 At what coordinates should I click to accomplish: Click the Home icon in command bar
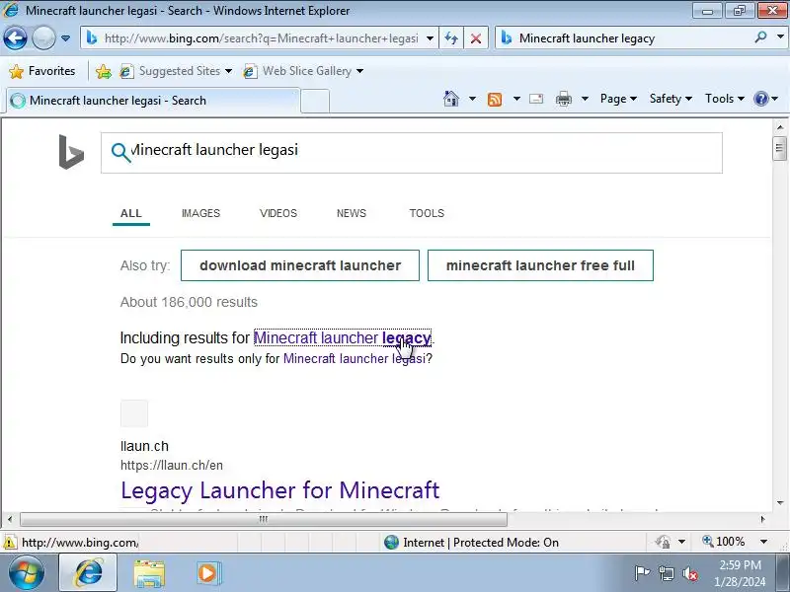click(451, 99)
